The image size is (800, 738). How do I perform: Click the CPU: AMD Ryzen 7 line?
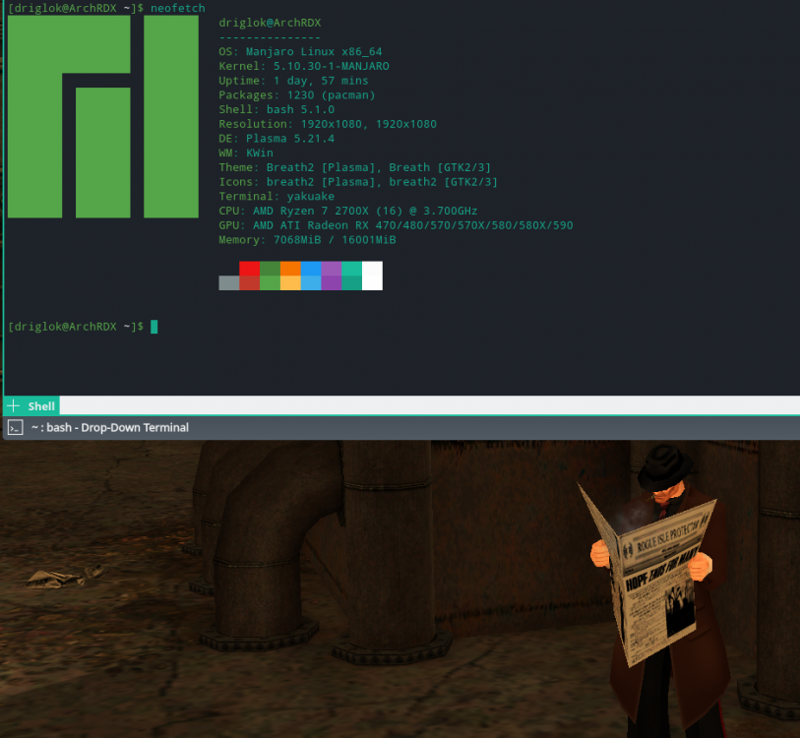click(x=347, y=211)
